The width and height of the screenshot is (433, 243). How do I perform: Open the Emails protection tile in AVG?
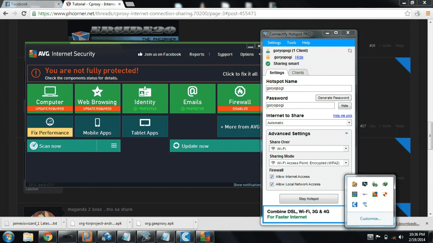click(x=193, y=98)
